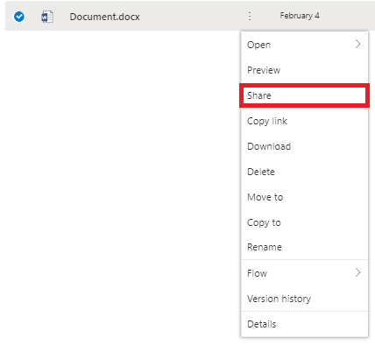Choose the Copy to menu entry
This screenshot has height=345, width=375.
pyautogui.click(x=304, y=222)
